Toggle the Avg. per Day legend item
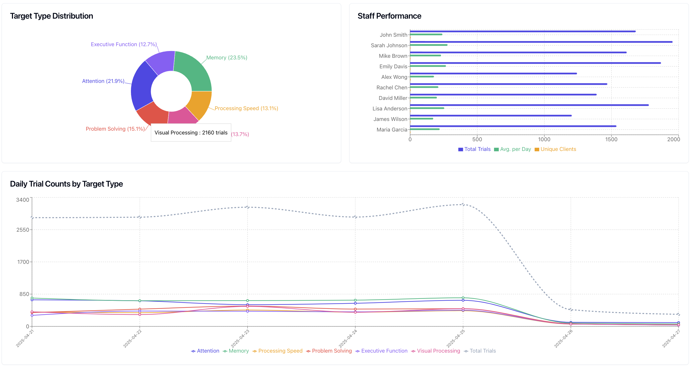 point(512,149)
